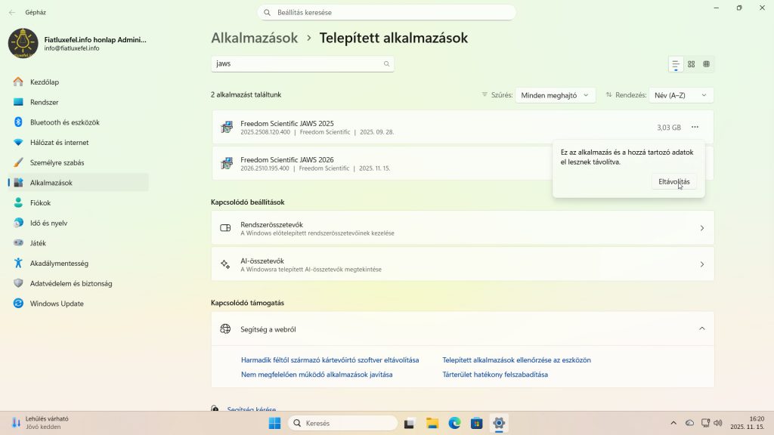The width and height of the screenshot is (774, 435).
Task: Open the Tárterület hatékony felszabadítása link
Action: click(497, 374)
